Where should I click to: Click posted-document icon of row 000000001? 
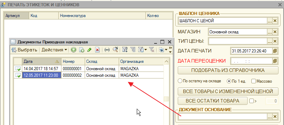(x=18, y=69)
